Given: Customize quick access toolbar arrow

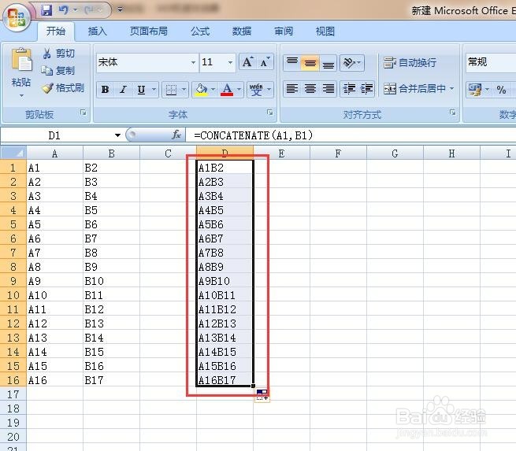Looking at the screenshot, I should click(120, 10).
